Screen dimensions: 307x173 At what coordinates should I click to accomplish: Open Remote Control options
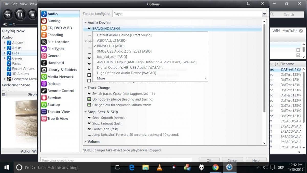[x=60, y=91]
